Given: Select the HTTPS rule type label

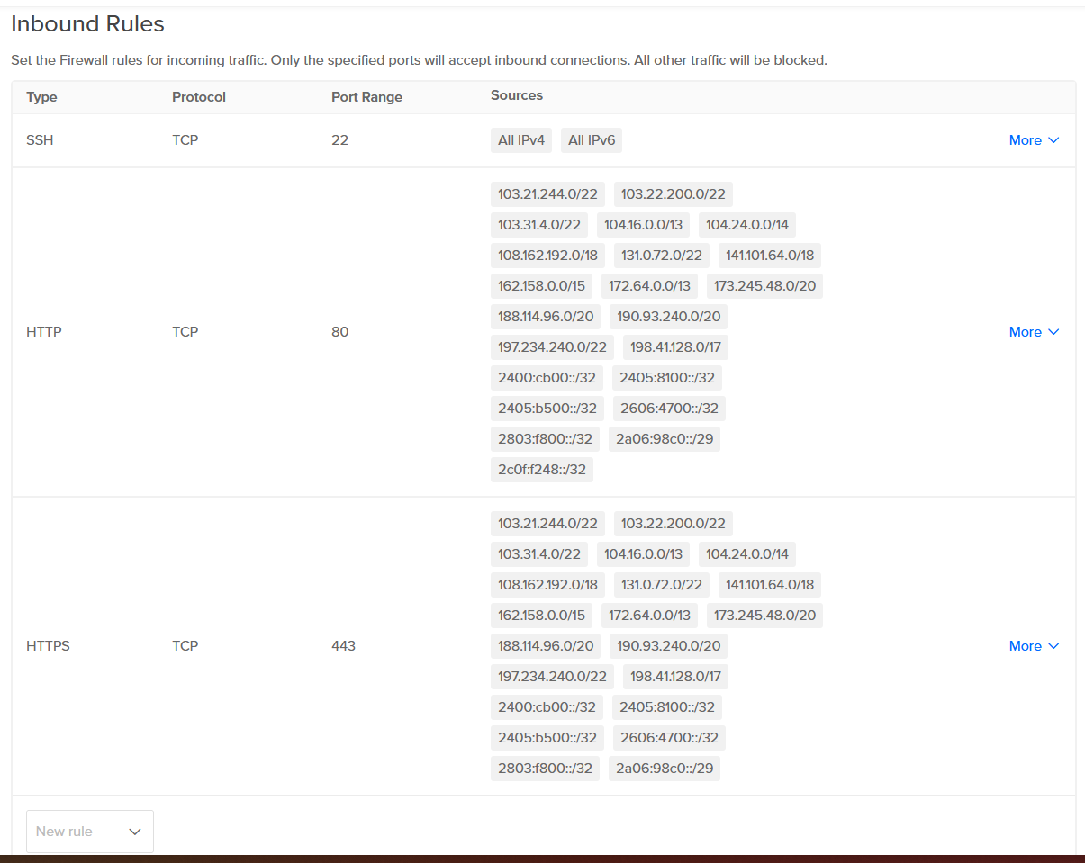Looking at the screenshot, I should pyautogui.click(x=48, y=646).
